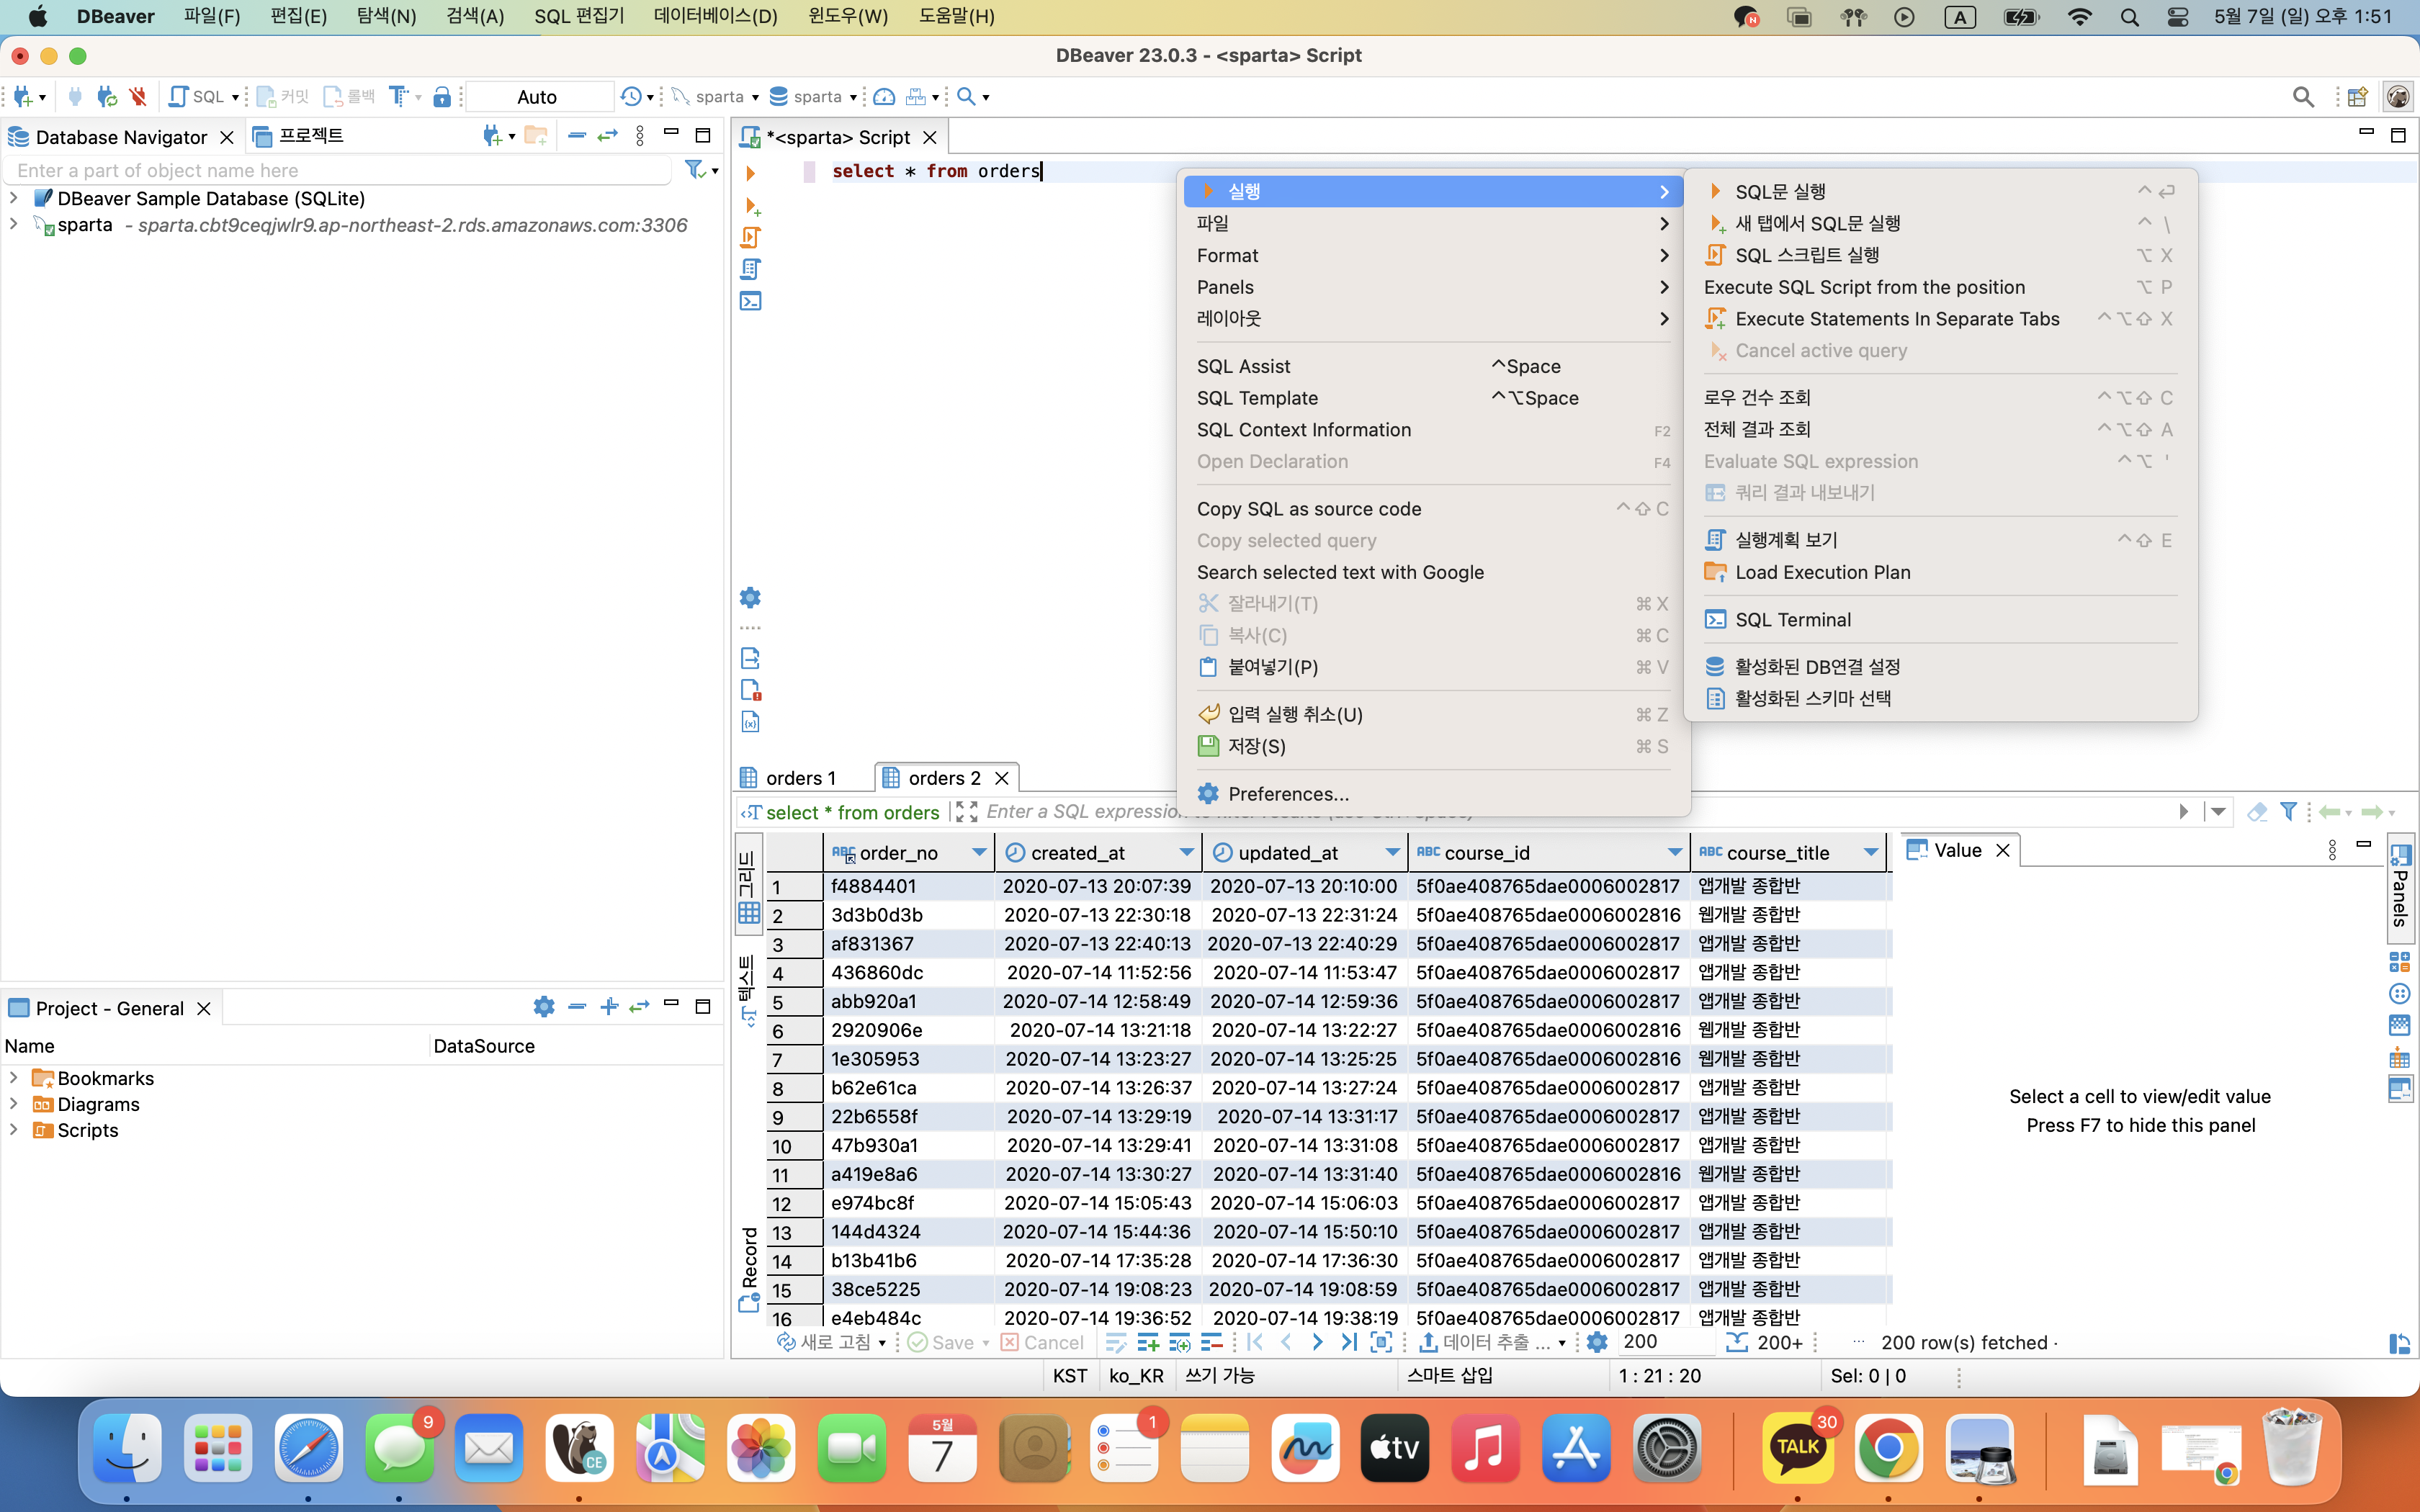The image size is (2420, 1512).
Task: Click 붙여넣기(P) in context menu
Action: click(x=1433, y=667)
